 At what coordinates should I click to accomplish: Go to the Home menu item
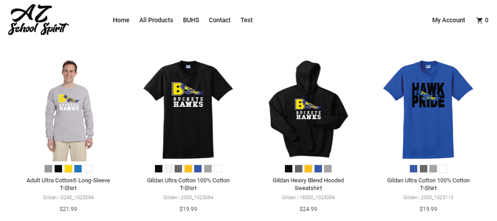click(x=121, y=20)
